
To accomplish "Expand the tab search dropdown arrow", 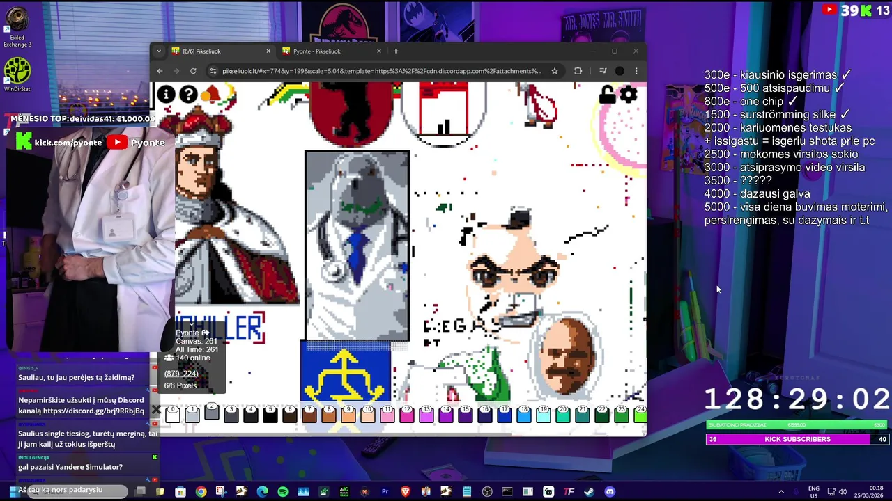I will coord(158,51).
